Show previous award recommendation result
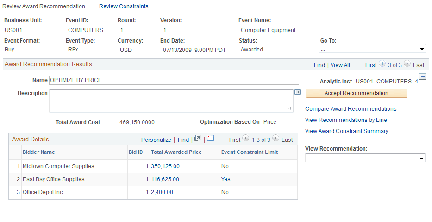Viewport: 432px width, 222px height. (x=382, y=65)
